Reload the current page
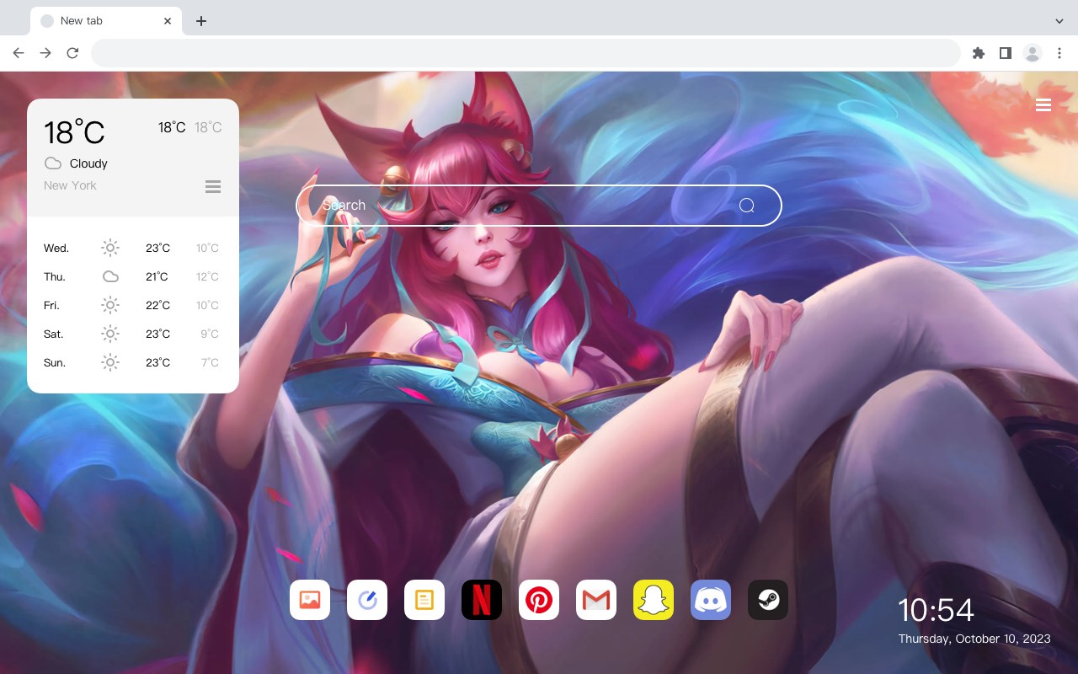The width and height of the screenshot is (1078, 674). [x=72, y=53]
